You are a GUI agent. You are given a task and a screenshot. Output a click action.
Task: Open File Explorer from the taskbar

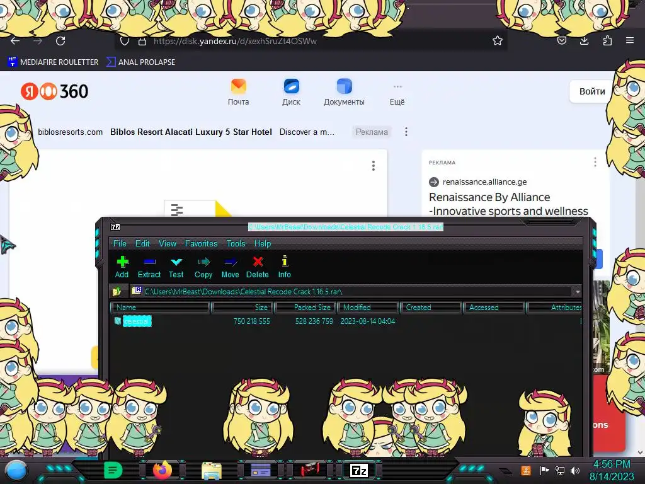212,470
